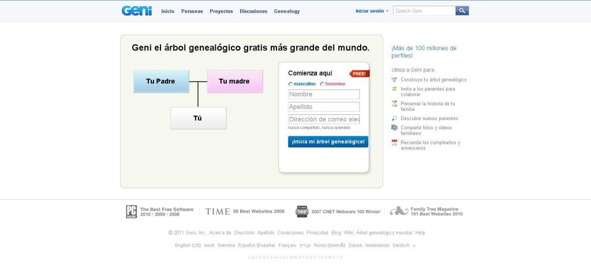
Task: Switch language to Hebrew
Action: [305, 245]
